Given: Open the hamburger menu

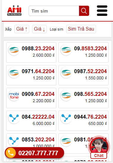Looking at the screenshot, I should coord(102,10).
